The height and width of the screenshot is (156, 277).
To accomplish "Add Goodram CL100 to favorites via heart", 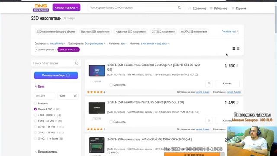I will pyautogui.click(x=209, y=84).
